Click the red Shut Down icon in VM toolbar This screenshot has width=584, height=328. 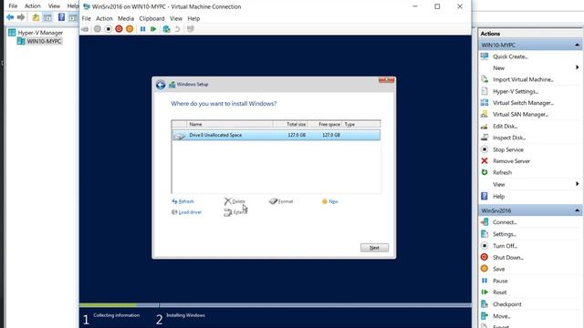[x=119, y=29]
